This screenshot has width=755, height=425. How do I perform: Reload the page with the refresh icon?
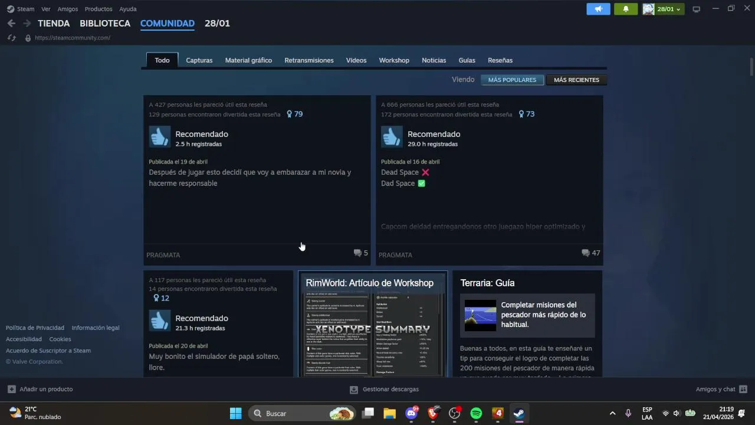pos(11,38)
